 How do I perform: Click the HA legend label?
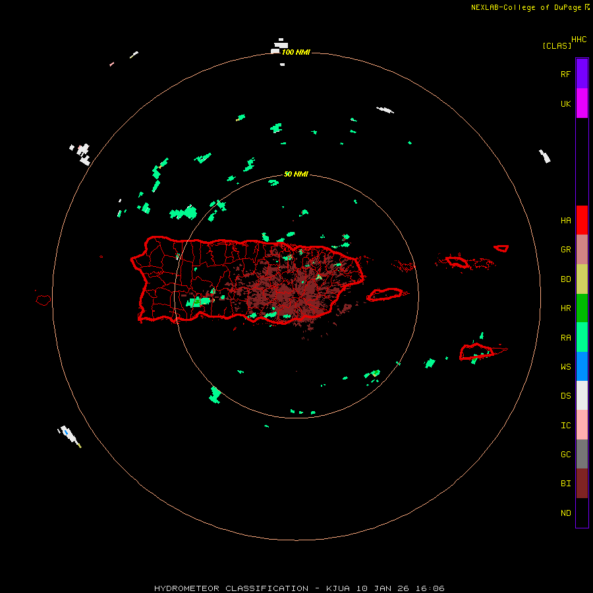pyautogui.click(x=565, y=220)
